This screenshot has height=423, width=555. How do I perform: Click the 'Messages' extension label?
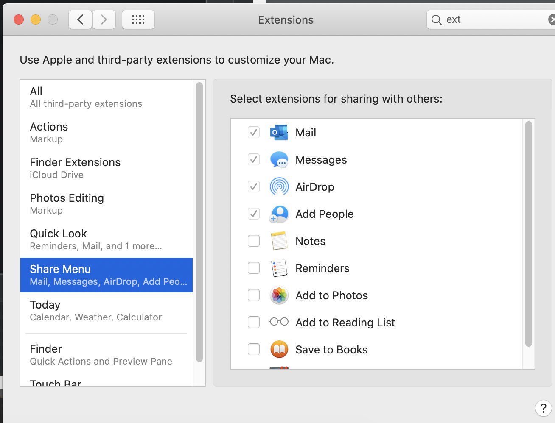[x=321, y=160]
